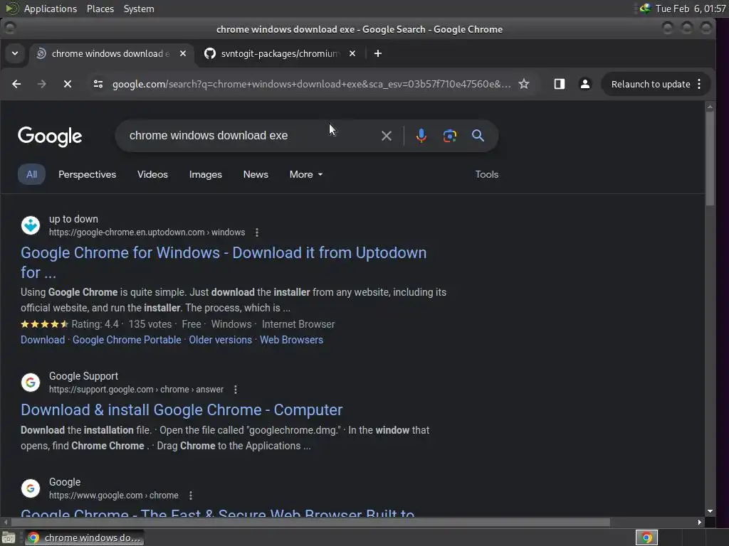Screen dimensions: 729x546
Task: Click the Uptodown Download sublink
Action: 43,340
